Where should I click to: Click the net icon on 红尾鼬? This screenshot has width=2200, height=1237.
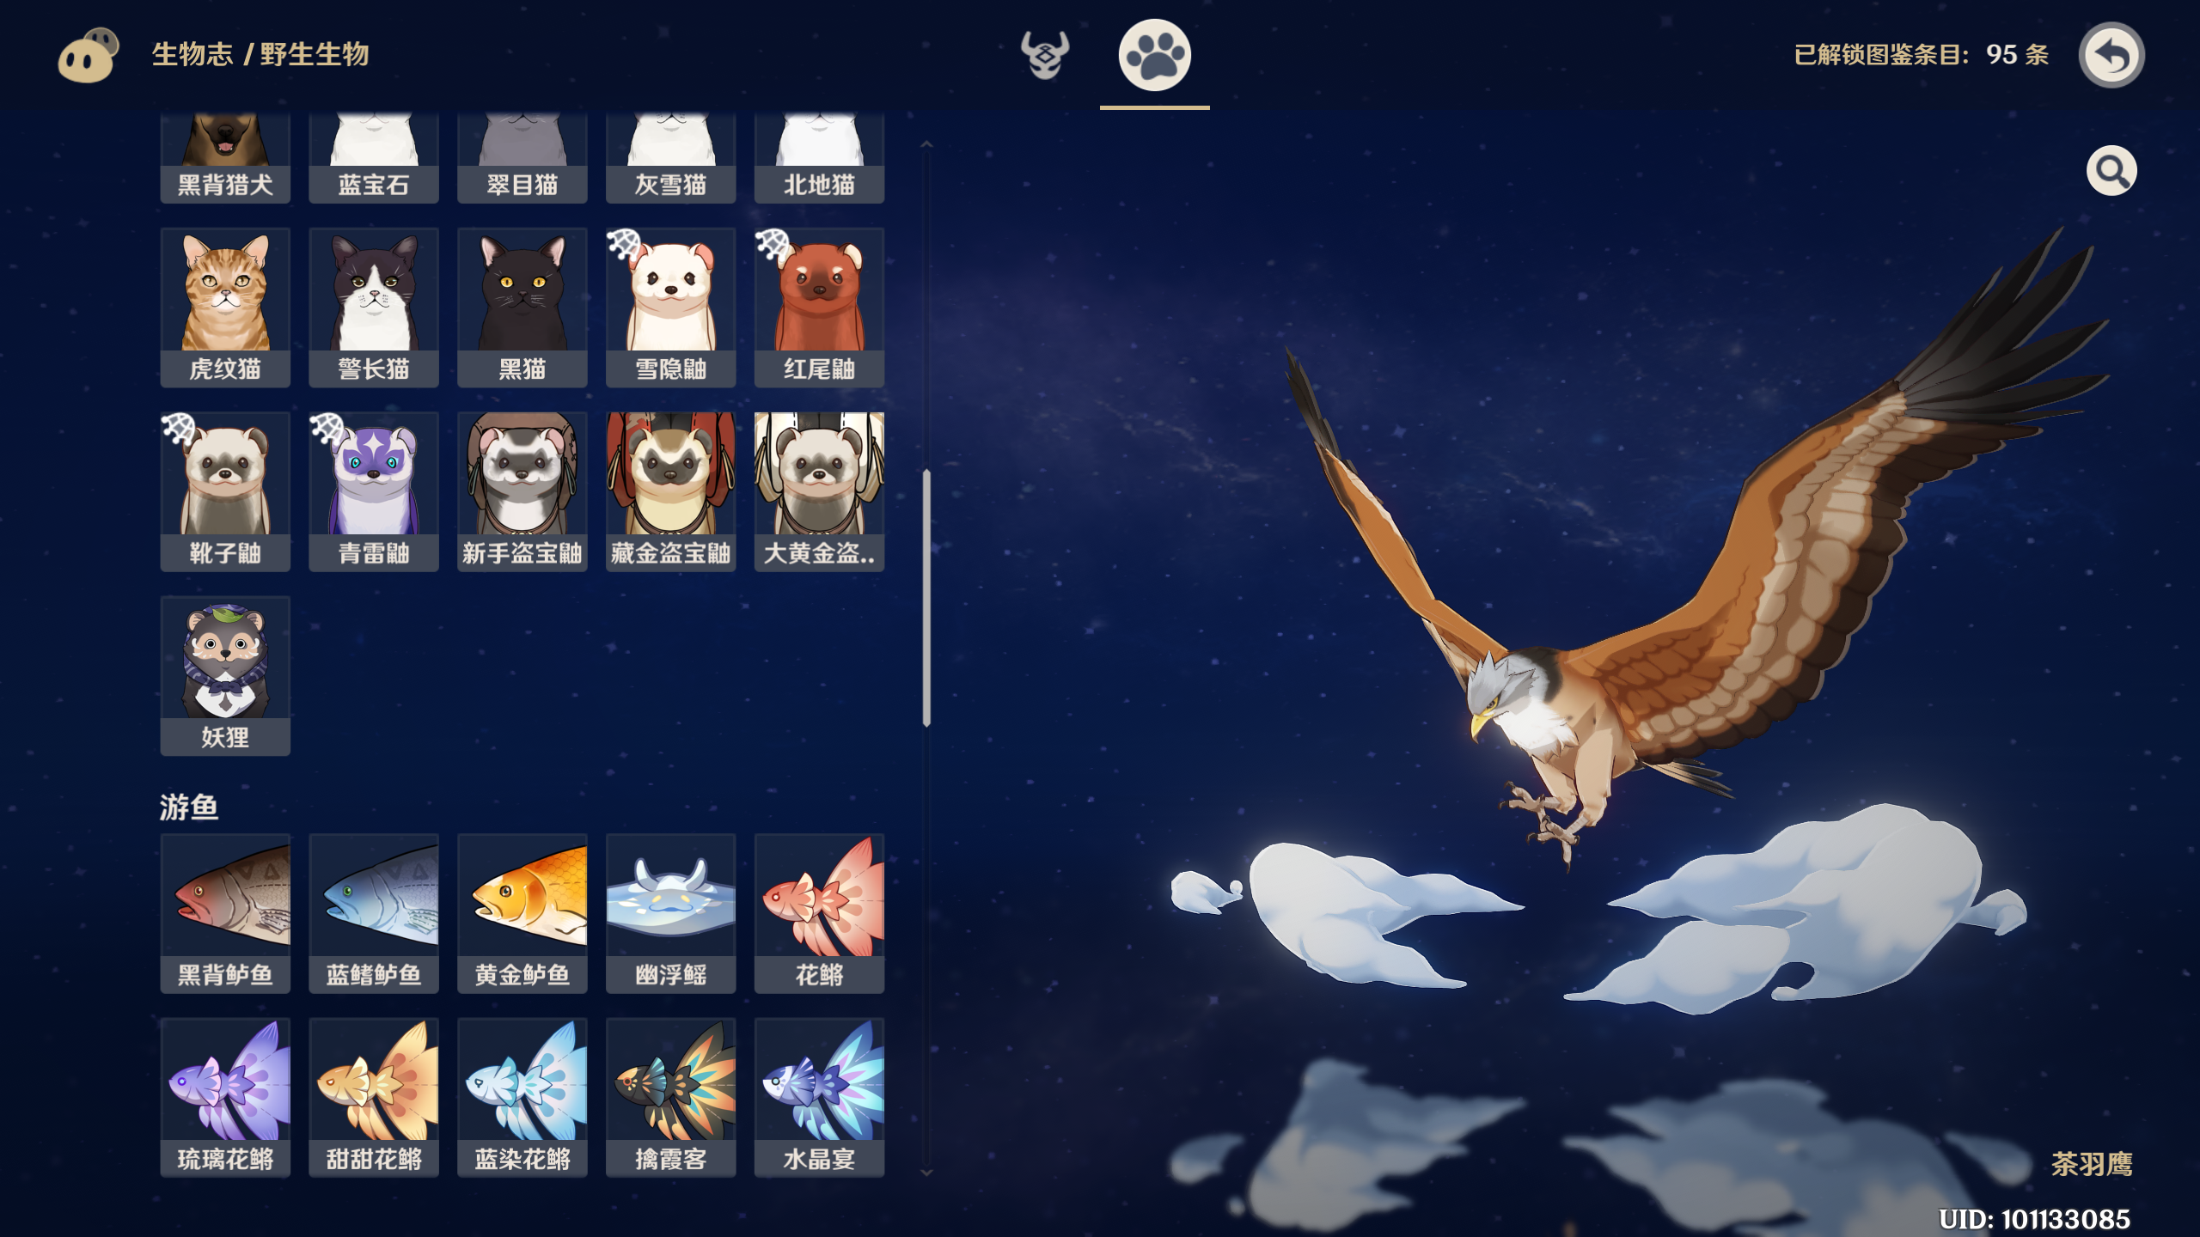click(773, 245)
